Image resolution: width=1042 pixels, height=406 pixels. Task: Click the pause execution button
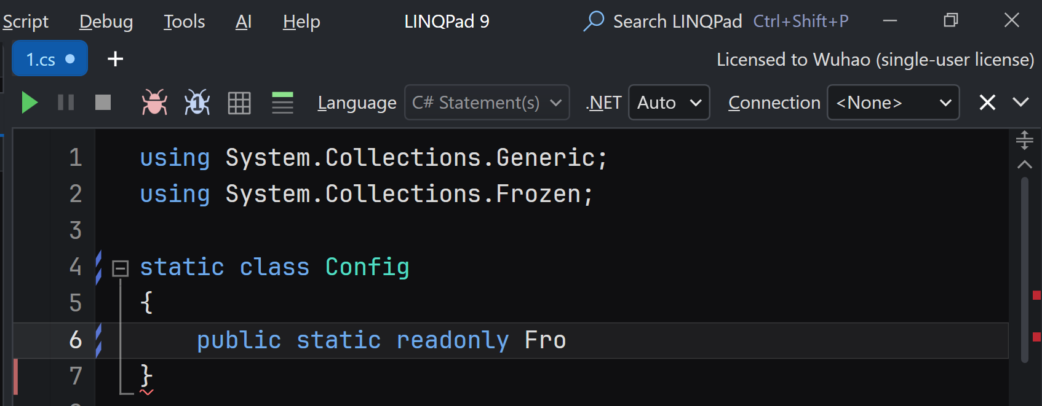tap(66, 103)
